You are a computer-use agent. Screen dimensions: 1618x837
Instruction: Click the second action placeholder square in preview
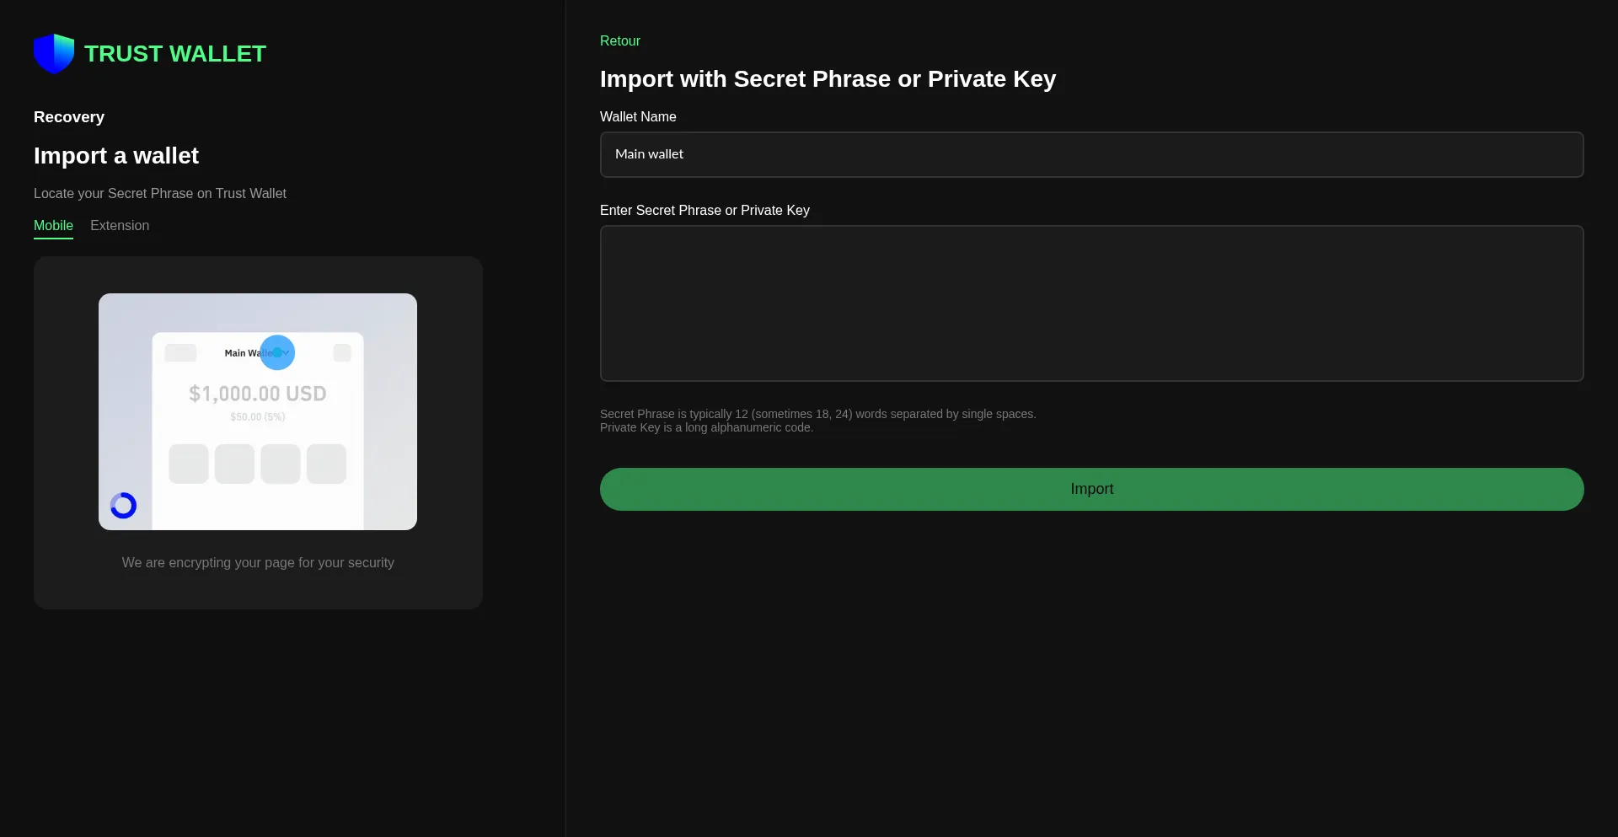[234, 464]
